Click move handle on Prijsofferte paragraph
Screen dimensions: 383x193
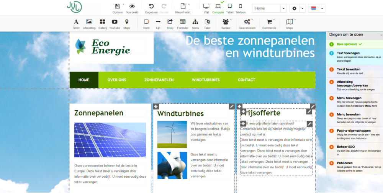[243, 124]
